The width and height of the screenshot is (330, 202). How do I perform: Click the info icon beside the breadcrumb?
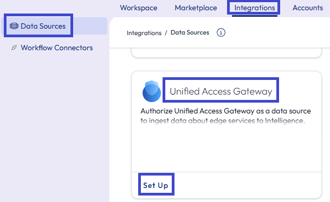[221, 32]
